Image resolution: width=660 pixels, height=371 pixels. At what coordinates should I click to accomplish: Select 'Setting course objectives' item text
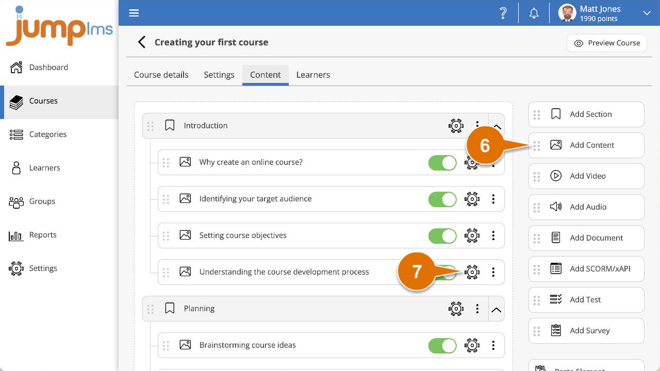(243, 235)
